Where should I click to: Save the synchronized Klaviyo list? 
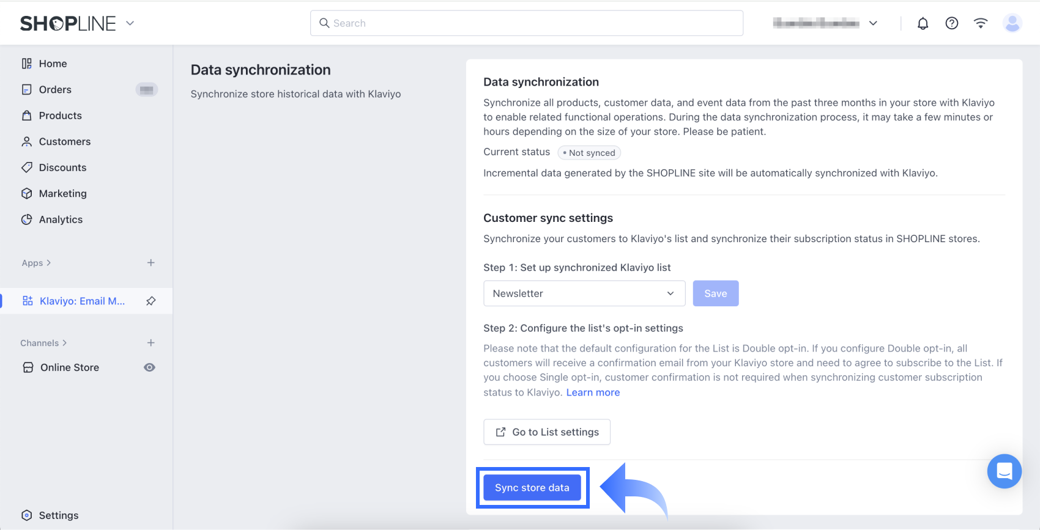[x=715, y=293]
